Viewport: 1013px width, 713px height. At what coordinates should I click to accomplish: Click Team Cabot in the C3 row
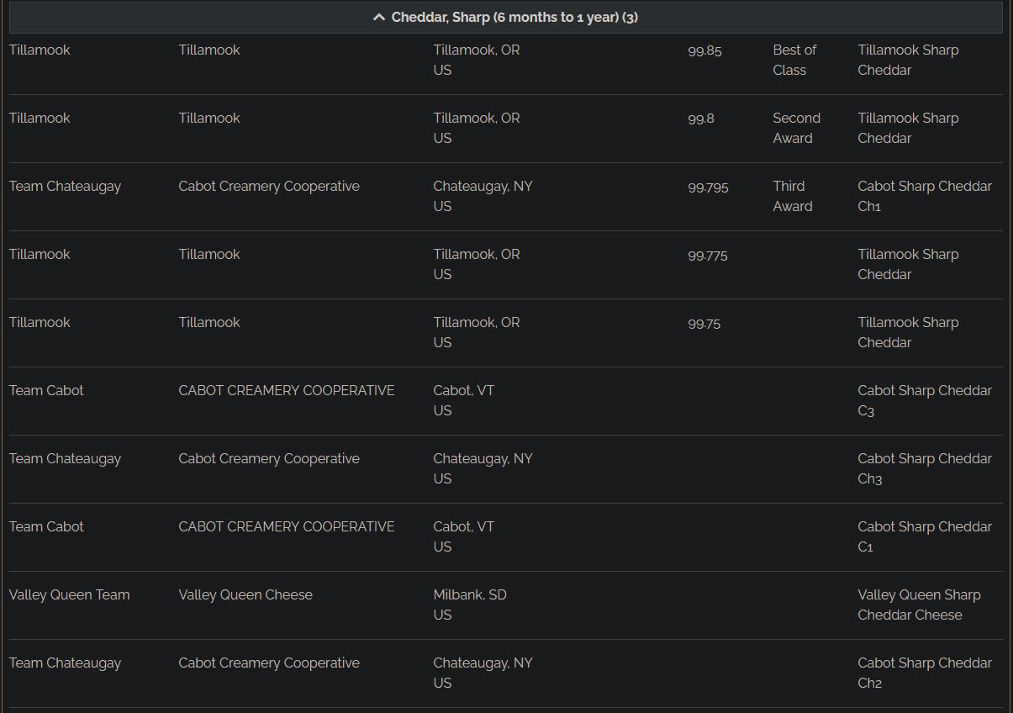[x=46, y=390]
